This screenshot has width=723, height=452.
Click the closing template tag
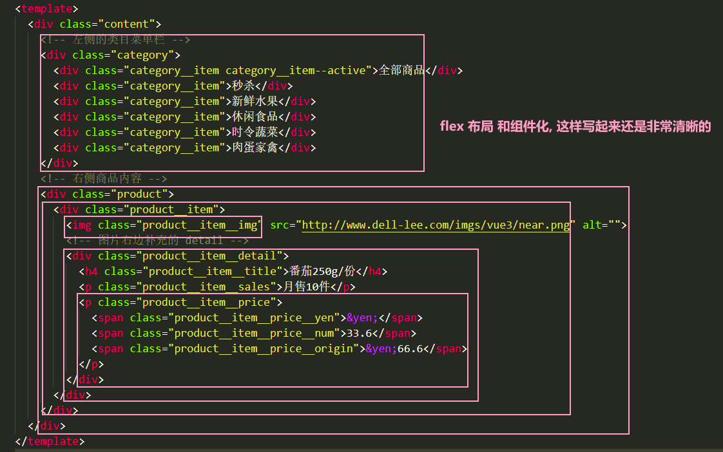pyautogui.click(x=50, y=442)
